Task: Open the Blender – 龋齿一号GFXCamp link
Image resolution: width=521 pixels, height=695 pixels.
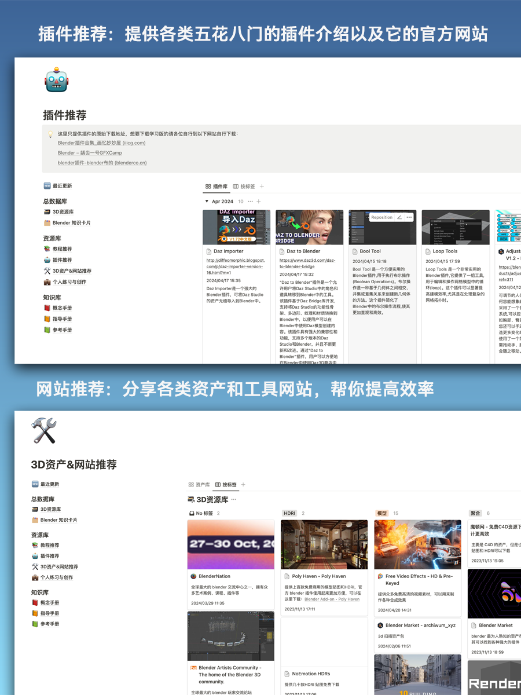Action: point(90,153)
